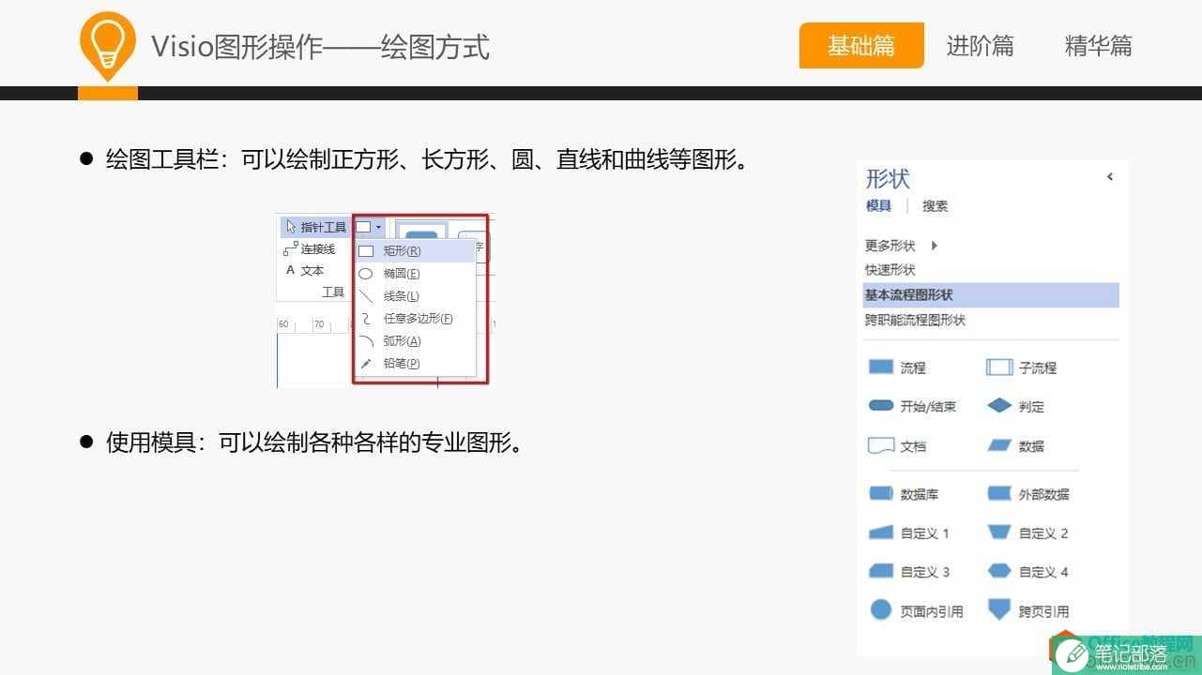
Task: Click the rectangle tool icon button
Action: [x=363, y=227]
